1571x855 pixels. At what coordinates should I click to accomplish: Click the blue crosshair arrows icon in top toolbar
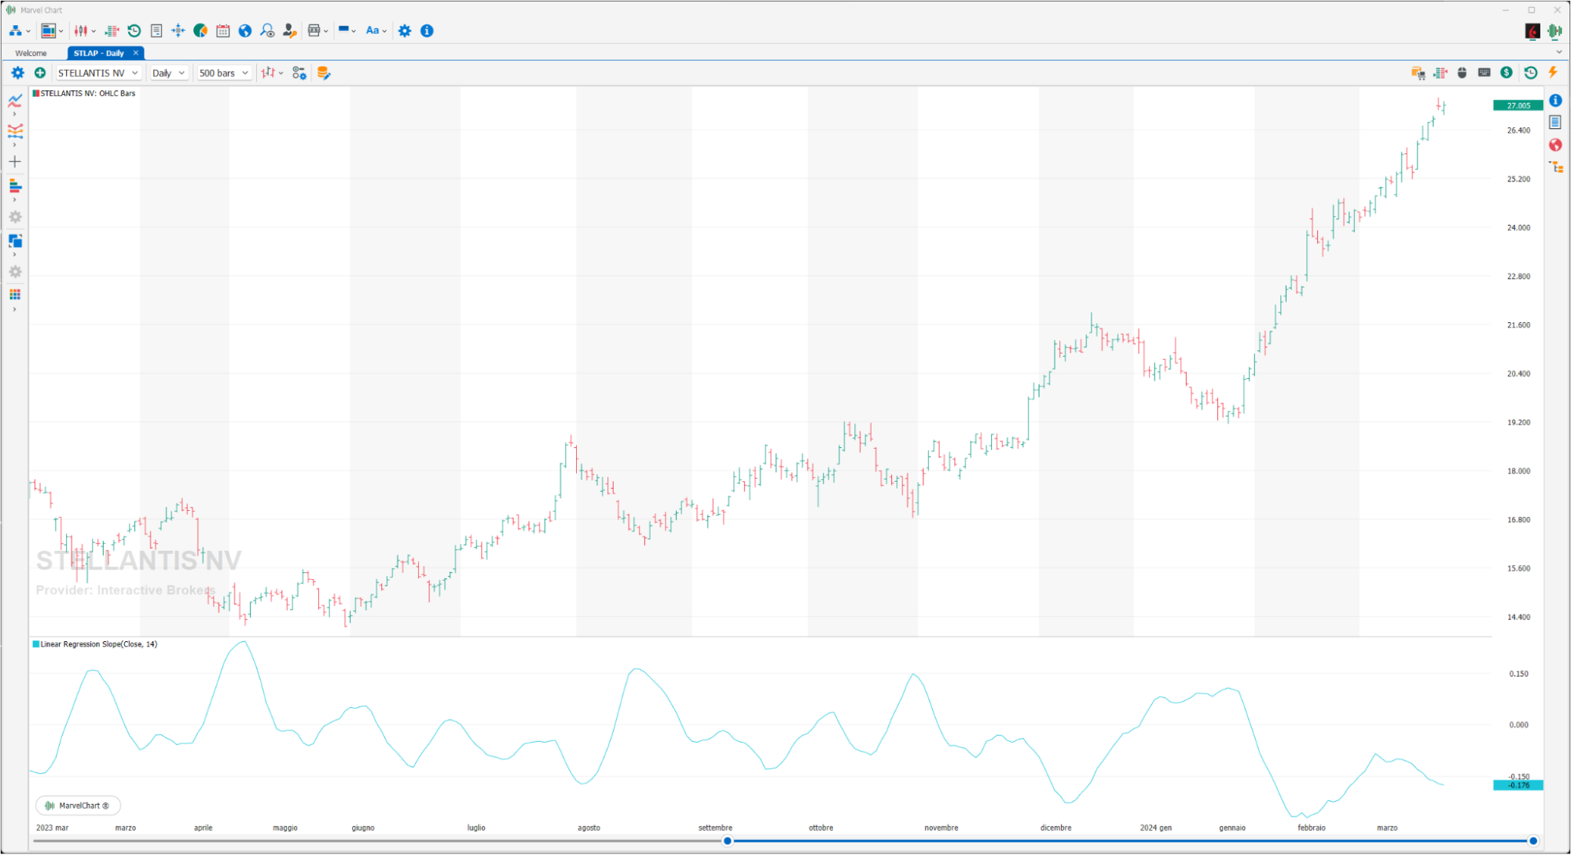(178, 31)
